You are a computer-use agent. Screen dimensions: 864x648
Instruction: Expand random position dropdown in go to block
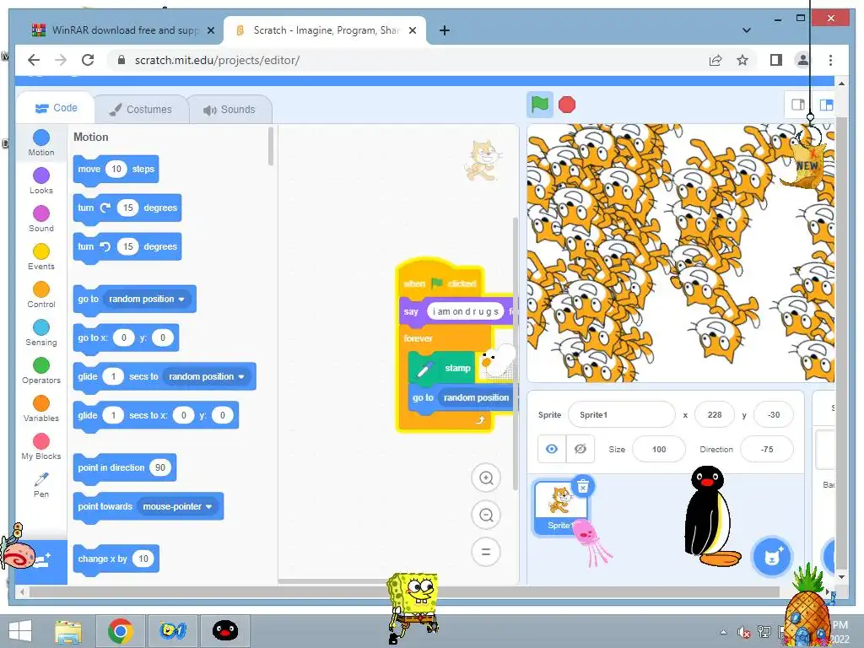[145, 299]
